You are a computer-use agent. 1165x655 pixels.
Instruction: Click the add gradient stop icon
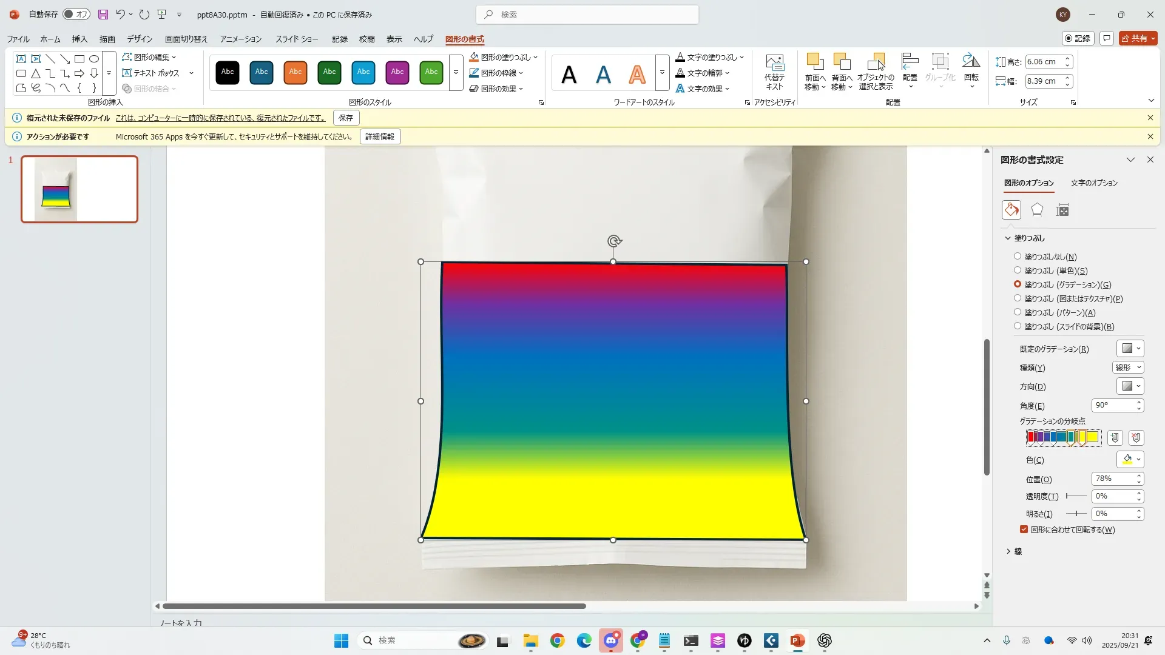pos(1115,437)
